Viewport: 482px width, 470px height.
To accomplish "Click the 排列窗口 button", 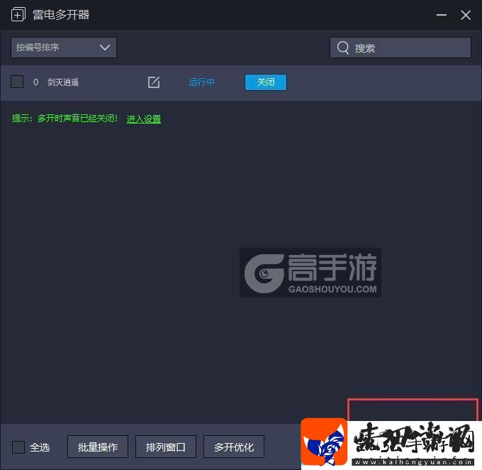I will click(166, 447).
